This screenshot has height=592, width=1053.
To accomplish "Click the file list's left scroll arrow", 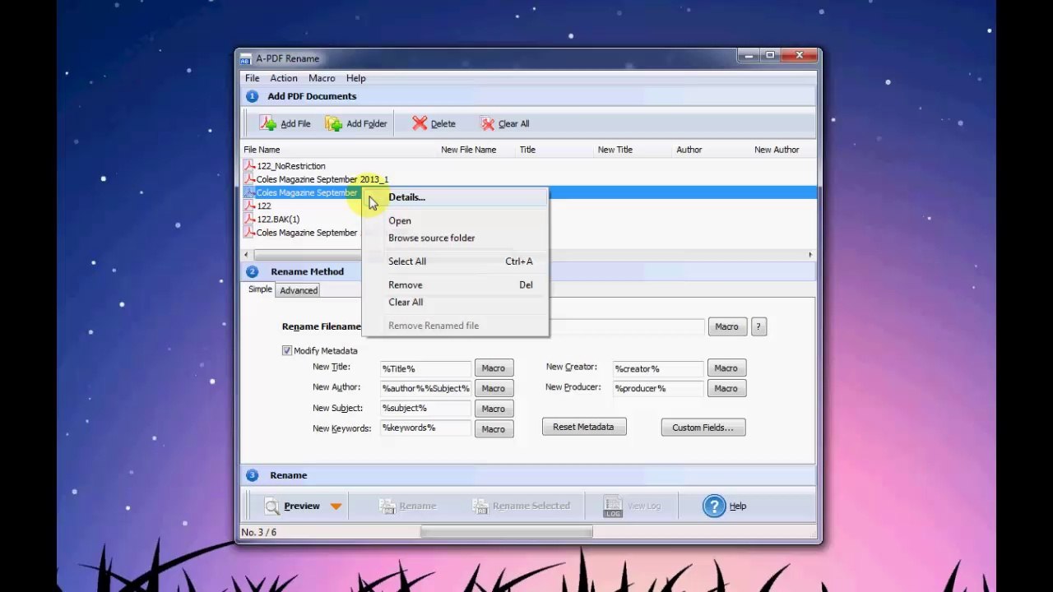I will coord(247,255).
